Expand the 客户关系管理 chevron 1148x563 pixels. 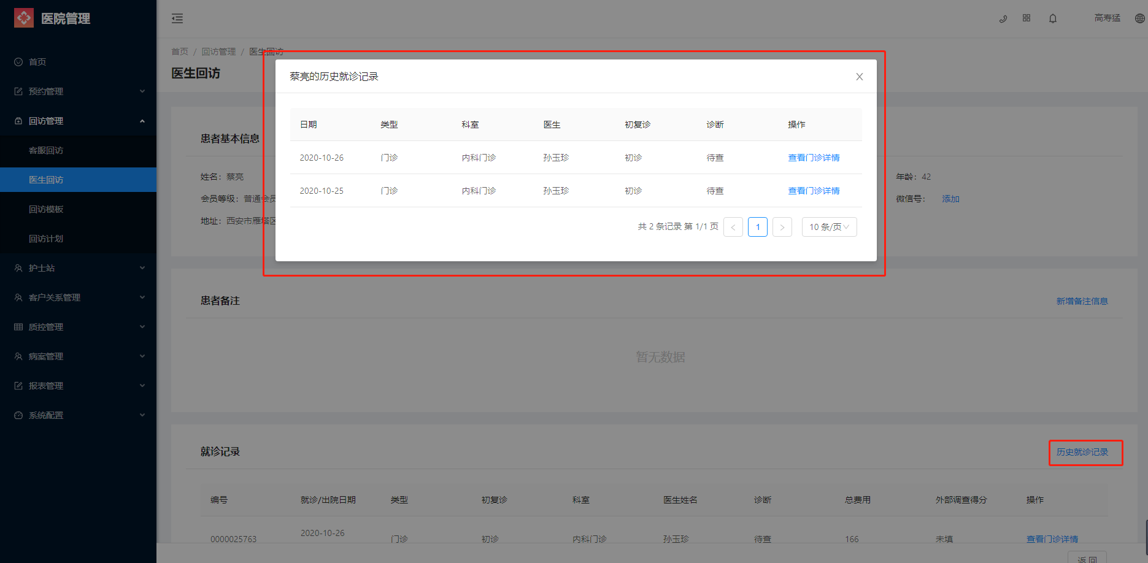pyautogui.click(x=142, y=297)
